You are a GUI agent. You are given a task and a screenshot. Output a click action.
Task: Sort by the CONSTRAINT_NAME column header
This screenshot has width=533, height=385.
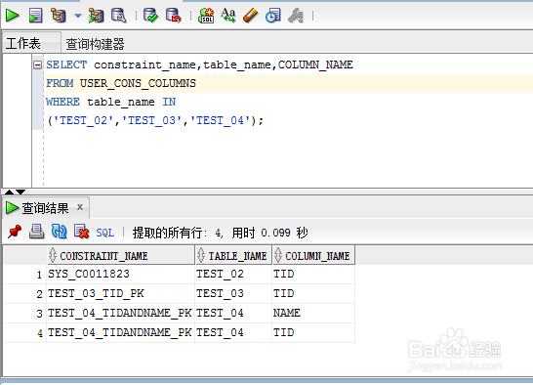(x=121, y=255)
